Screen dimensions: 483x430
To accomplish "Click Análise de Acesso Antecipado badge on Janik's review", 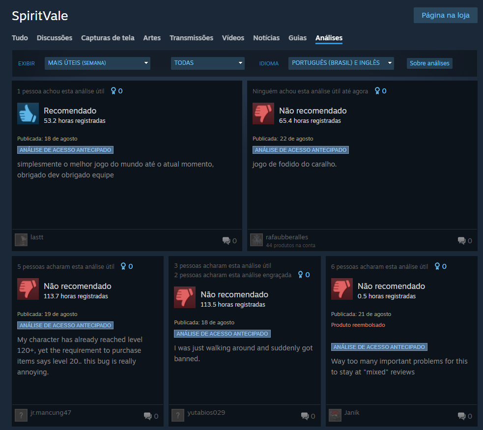I will pyautogui.click(x=379, y=347).
